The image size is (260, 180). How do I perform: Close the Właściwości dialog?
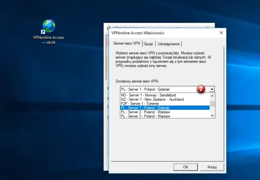221,33
